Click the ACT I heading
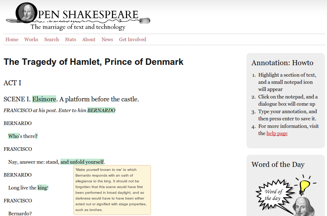This screenshot has height=216, width=327. (x=12, y=83)
